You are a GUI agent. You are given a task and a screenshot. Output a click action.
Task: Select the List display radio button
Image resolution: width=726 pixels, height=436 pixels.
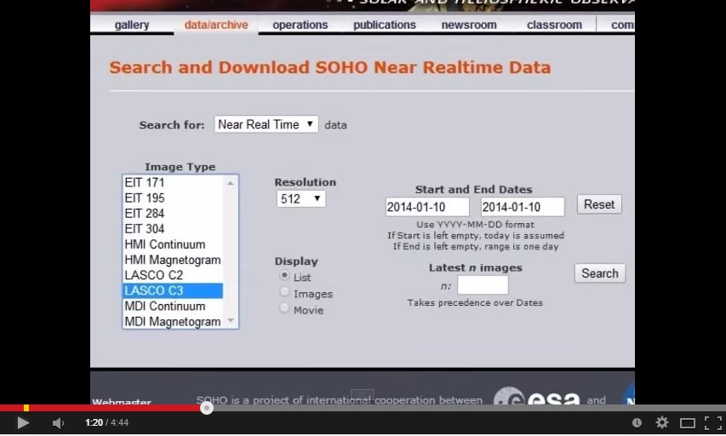(284, 275)
